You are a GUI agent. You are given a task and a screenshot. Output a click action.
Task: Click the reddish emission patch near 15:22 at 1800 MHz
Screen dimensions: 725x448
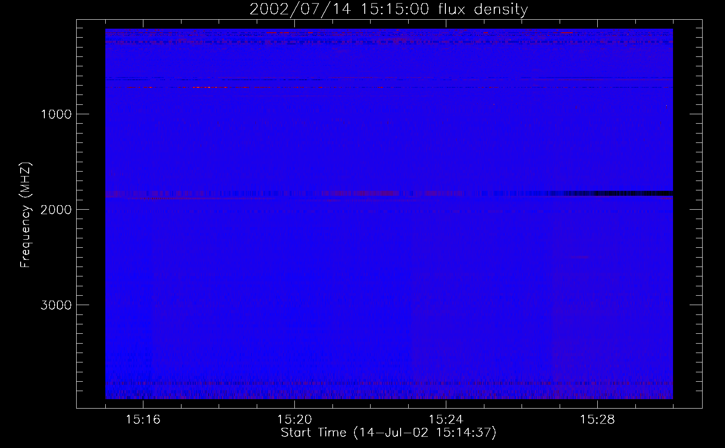[361, 194]
